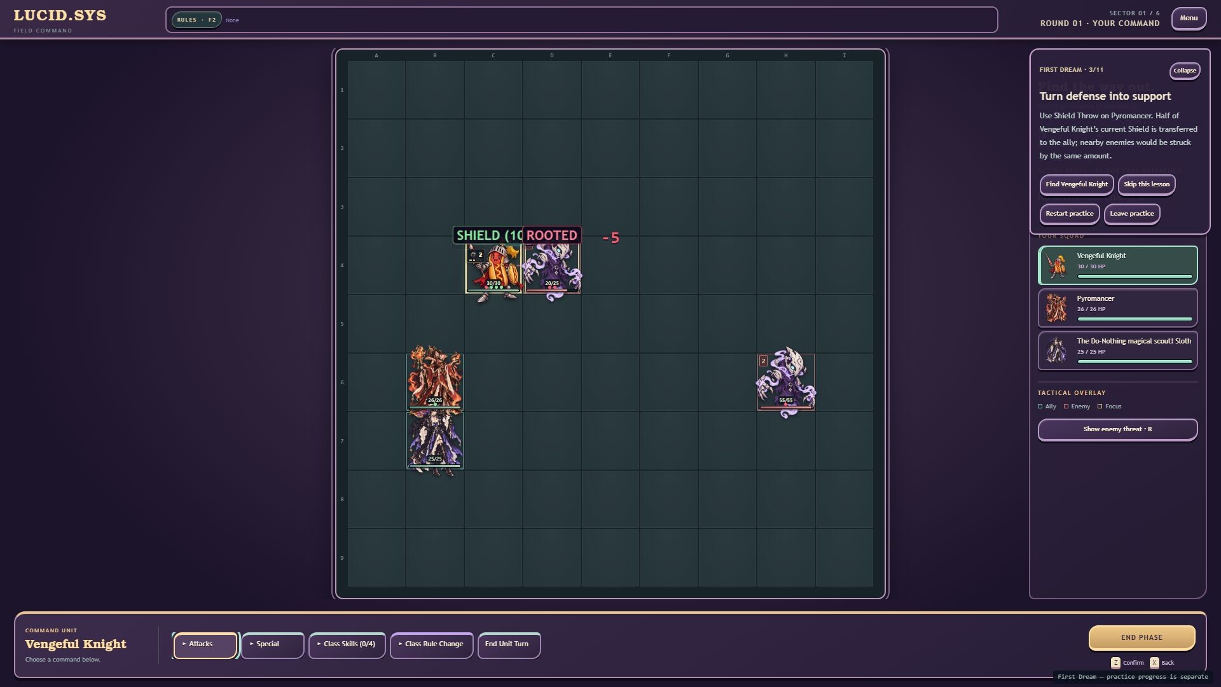This screenshot has height=687, width=1221.
Task: Select the Do-Nothing magical scout Sloth card
Action: (1117, 350)
